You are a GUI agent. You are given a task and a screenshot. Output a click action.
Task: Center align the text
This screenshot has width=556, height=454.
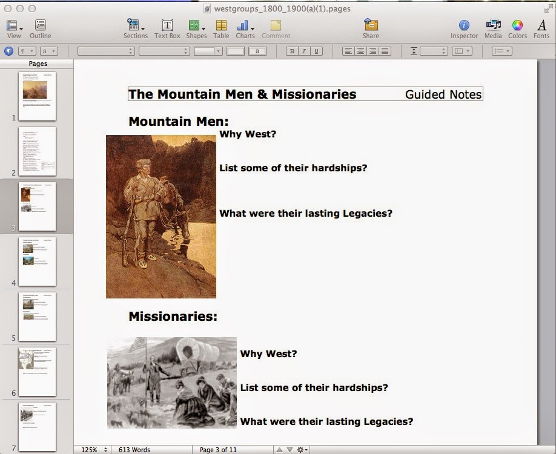click(x=360, y=51)
